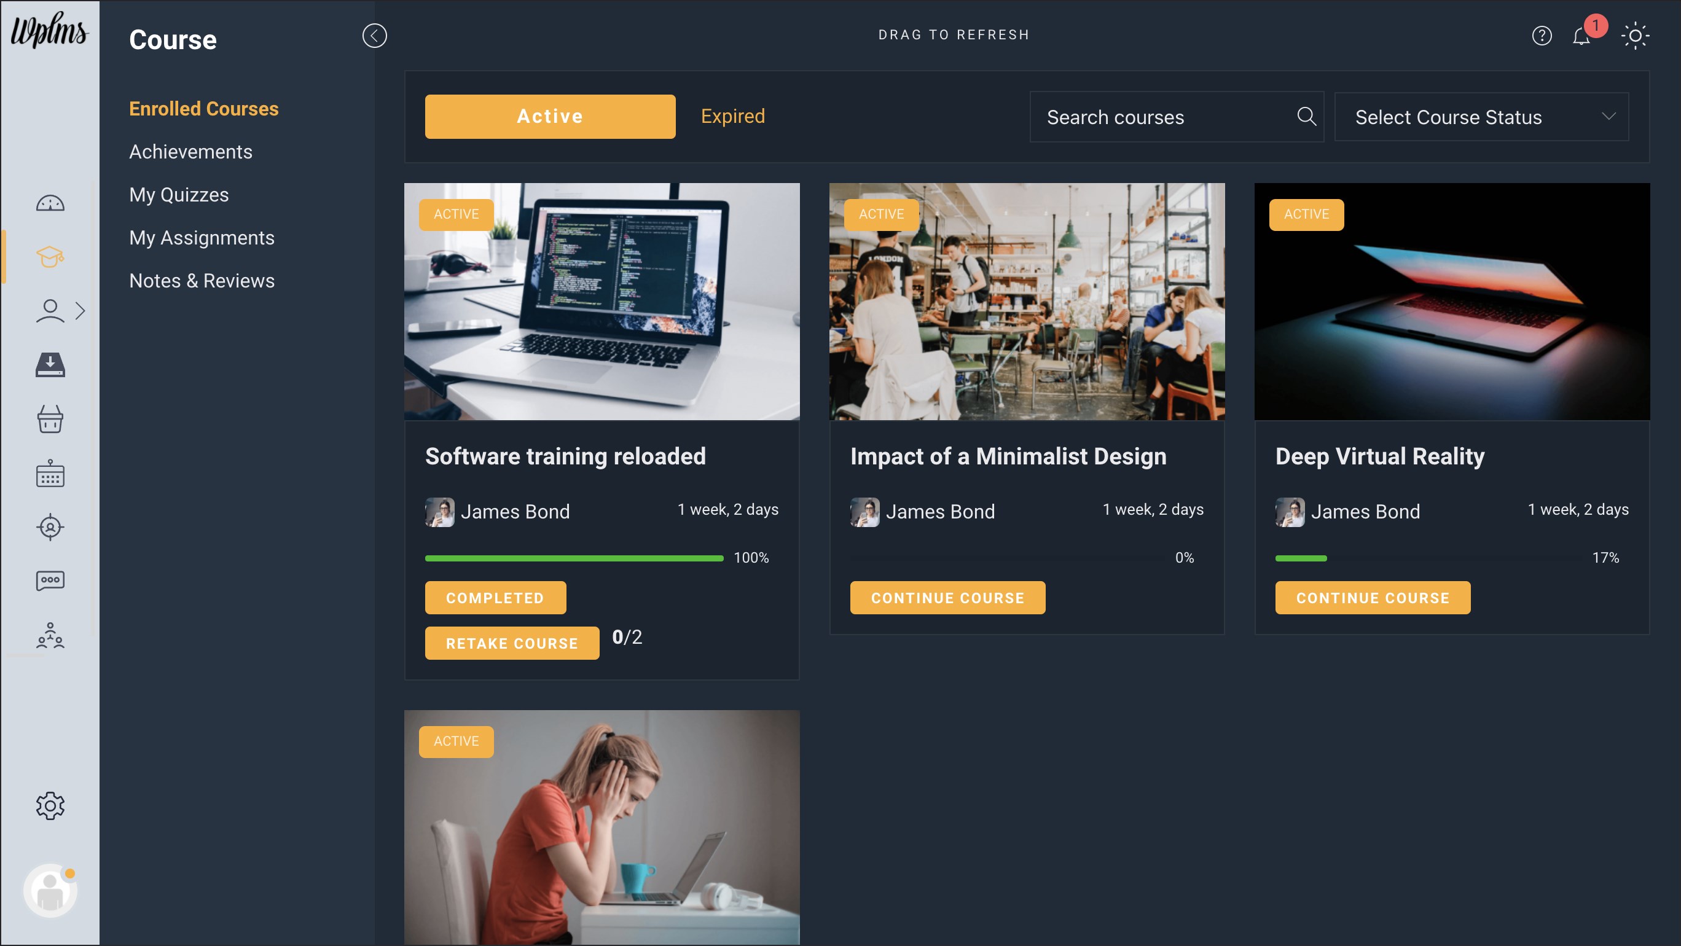
Task: Click Software training reloaded progress bar
Action: pos(574,558)
